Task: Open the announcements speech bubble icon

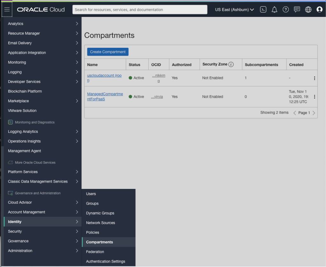Action: (x=297, y=9)
